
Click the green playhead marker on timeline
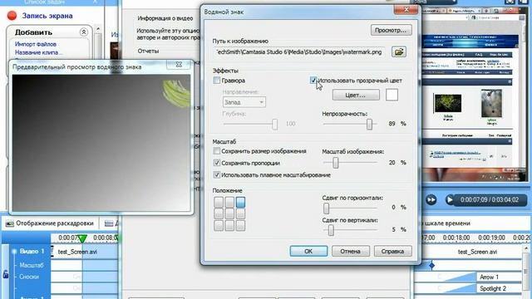[82, 238]
